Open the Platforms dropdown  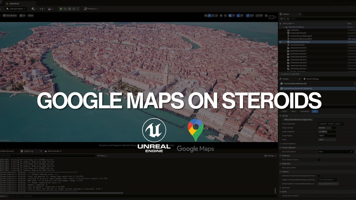[91, 9]
